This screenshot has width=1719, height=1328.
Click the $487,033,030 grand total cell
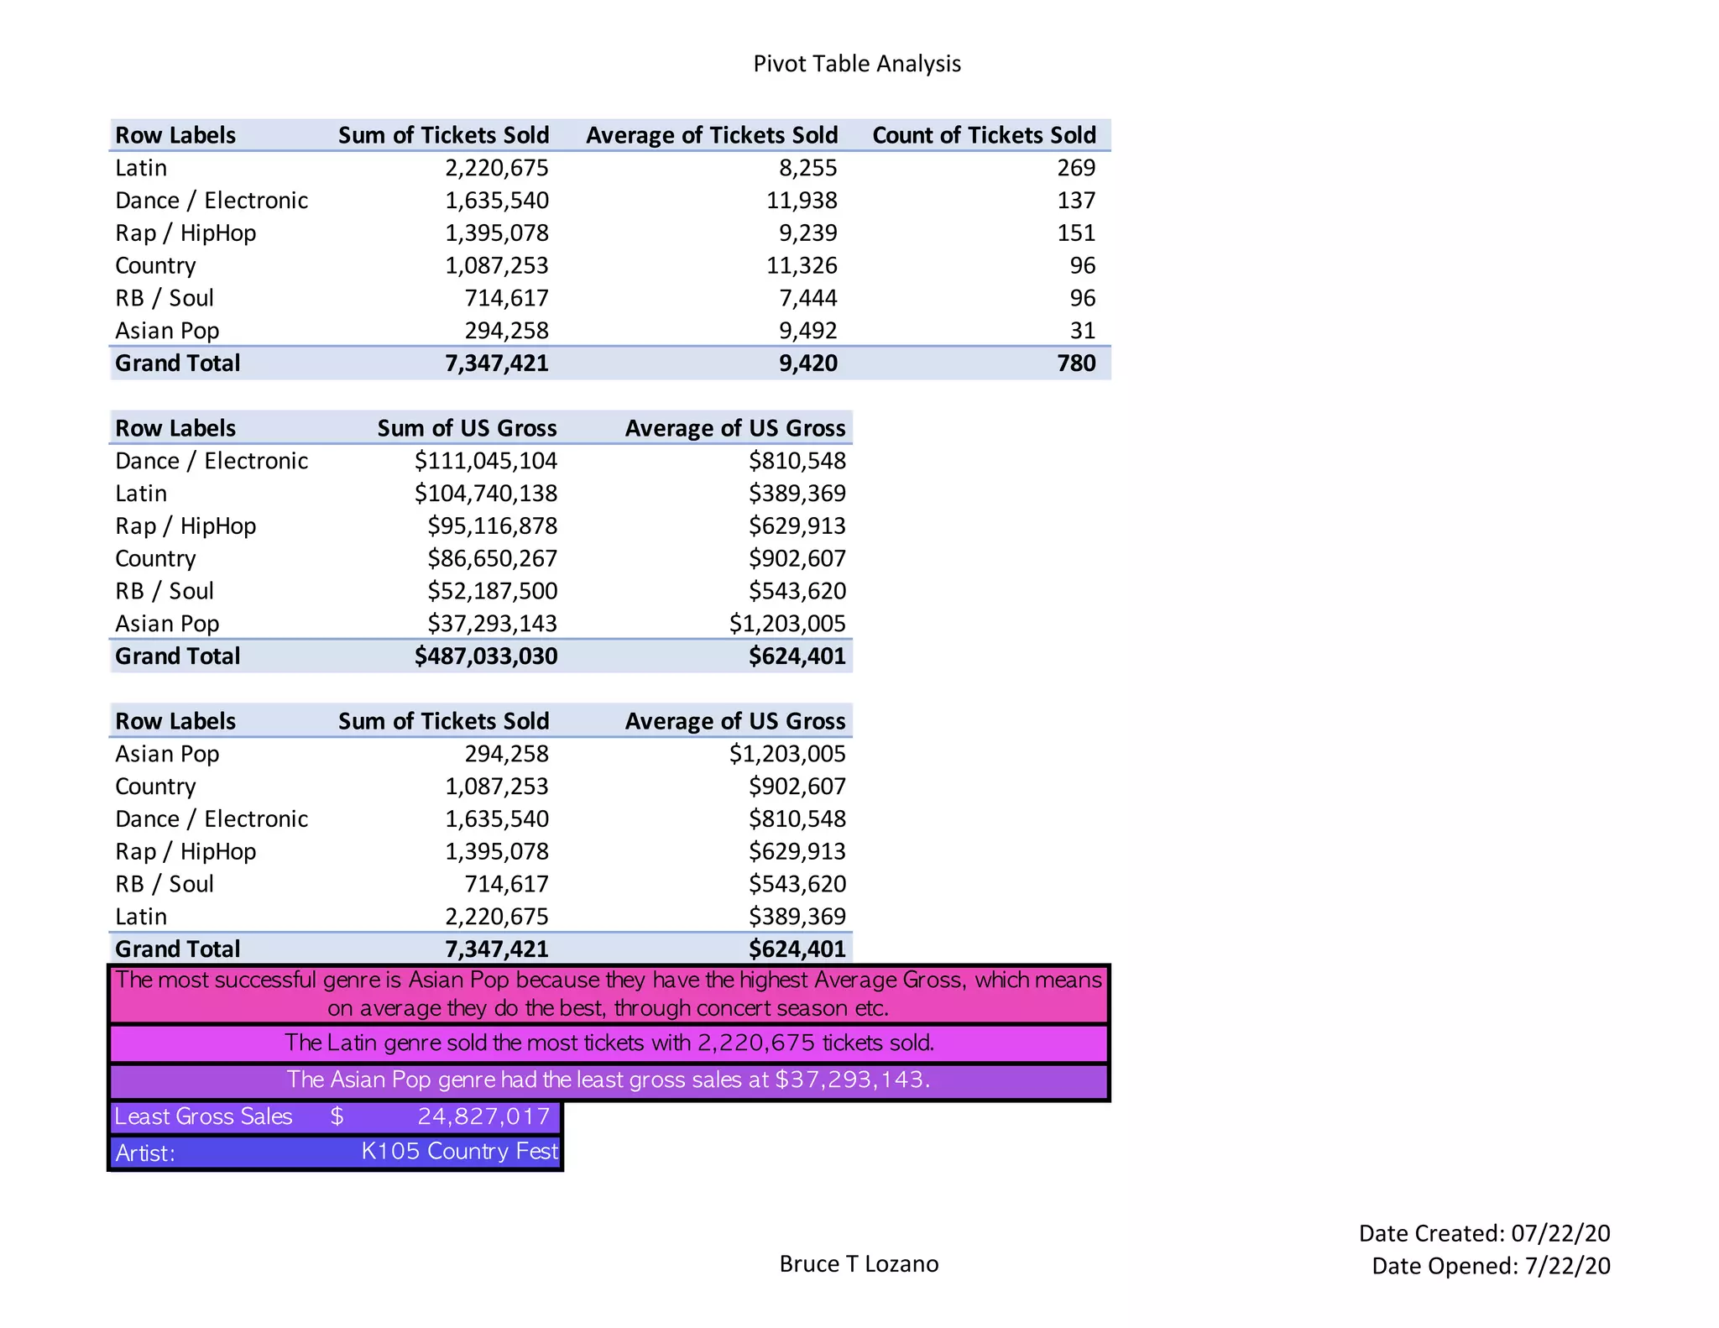(x=485, y=656)
